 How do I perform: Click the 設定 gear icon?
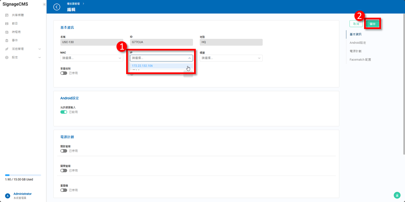pyautogui.click(x=7, y=57)
